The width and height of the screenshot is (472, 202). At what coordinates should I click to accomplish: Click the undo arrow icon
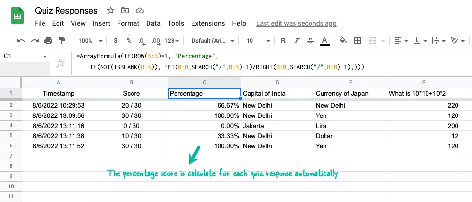21,41
